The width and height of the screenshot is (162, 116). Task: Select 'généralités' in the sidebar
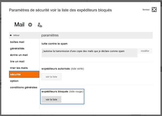pyautogui.click(x=17, y=48)
